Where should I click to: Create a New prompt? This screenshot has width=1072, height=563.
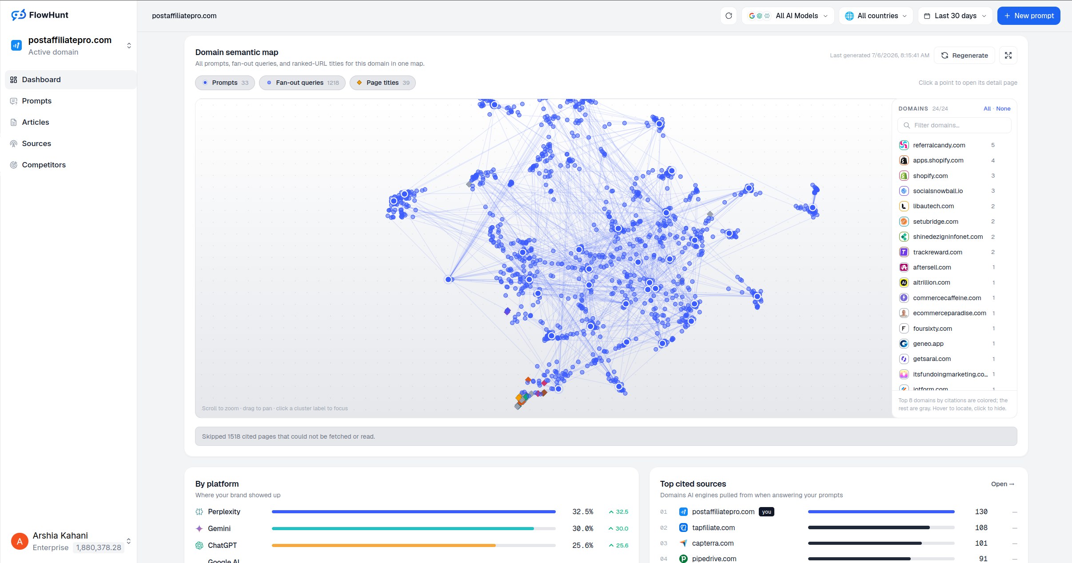(1028, 16)
